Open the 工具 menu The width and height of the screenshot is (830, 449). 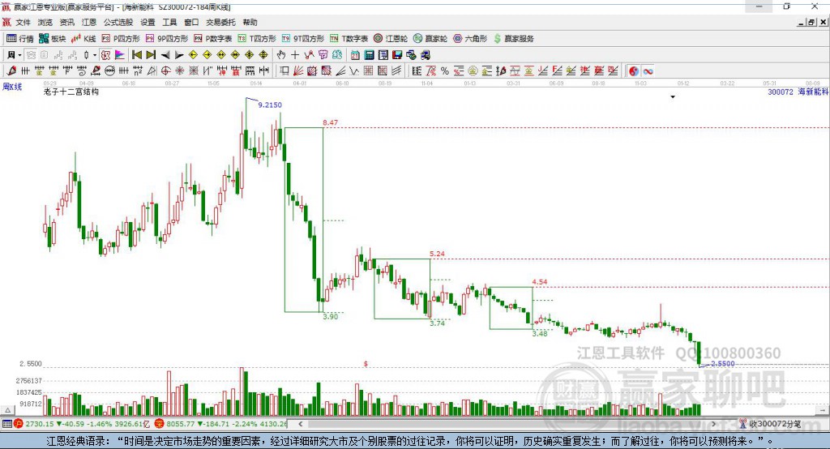(169, 22)
